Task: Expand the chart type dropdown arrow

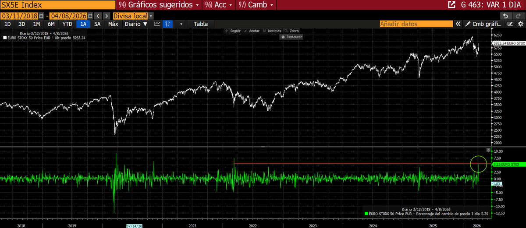Action: pos(181,24)
